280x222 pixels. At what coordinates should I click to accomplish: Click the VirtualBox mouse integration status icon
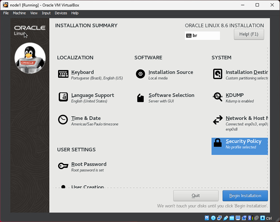point(256,218)
